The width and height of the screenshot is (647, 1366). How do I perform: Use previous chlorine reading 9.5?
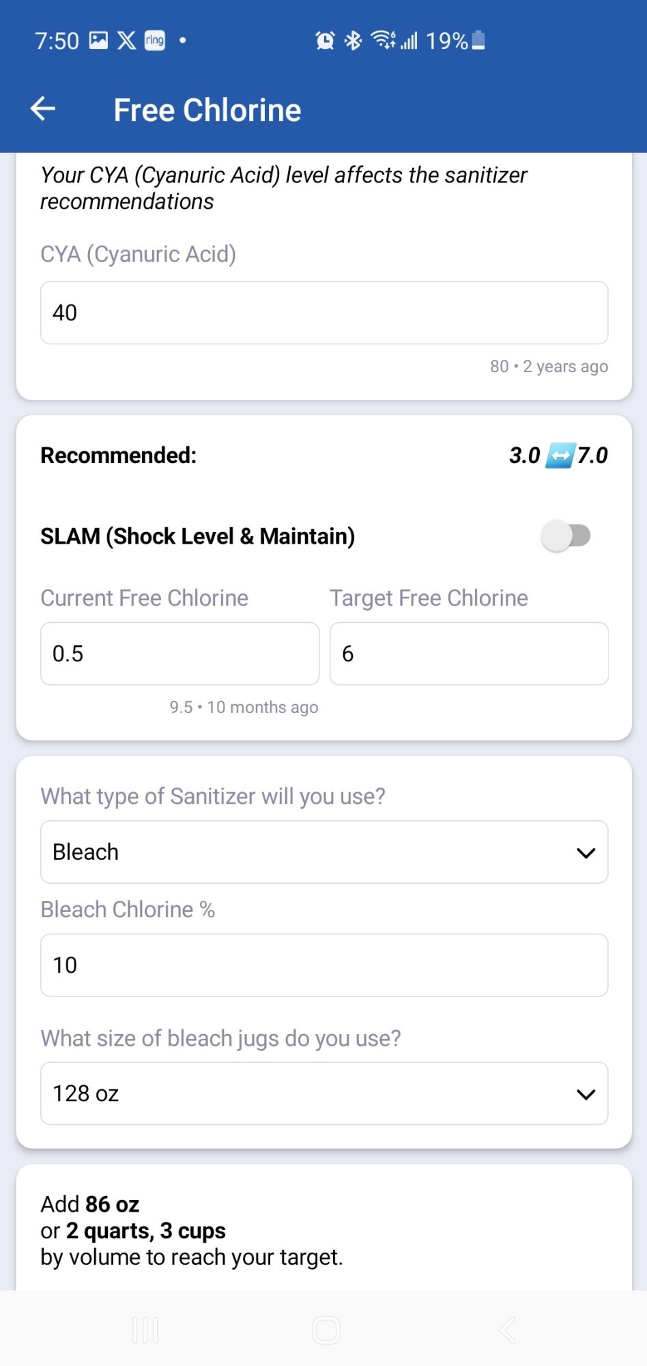[x=244, y=708]
